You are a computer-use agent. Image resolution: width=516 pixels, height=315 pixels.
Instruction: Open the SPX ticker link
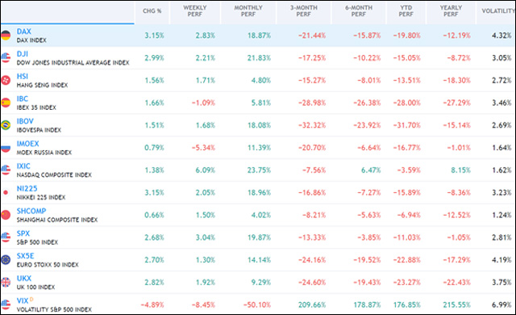(23, 233)
